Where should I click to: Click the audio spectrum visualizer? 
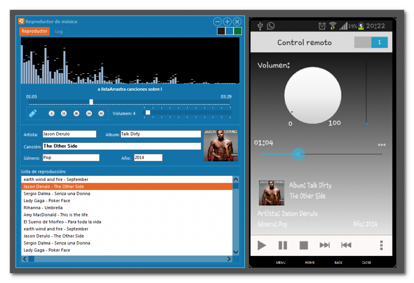coord(130,60)
